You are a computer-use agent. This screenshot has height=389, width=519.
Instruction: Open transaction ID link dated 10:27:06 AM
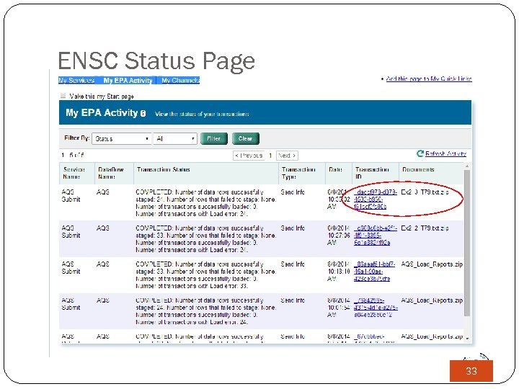(x=376, y=235)
